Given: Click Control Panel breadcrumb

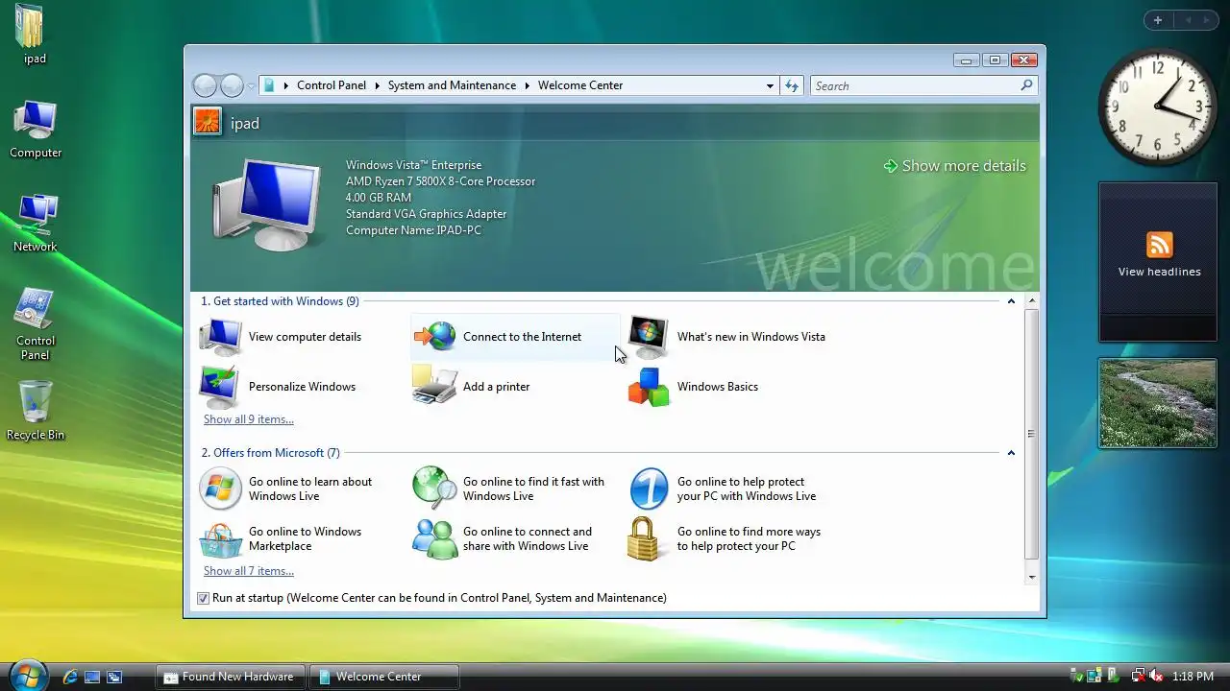Looking at the screenshot, I should tap(332, 85).
